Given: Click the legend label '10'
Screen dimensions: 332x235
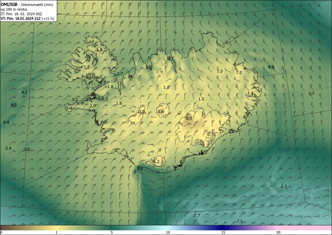Looking at the screenshot, I should click(168, 232).
